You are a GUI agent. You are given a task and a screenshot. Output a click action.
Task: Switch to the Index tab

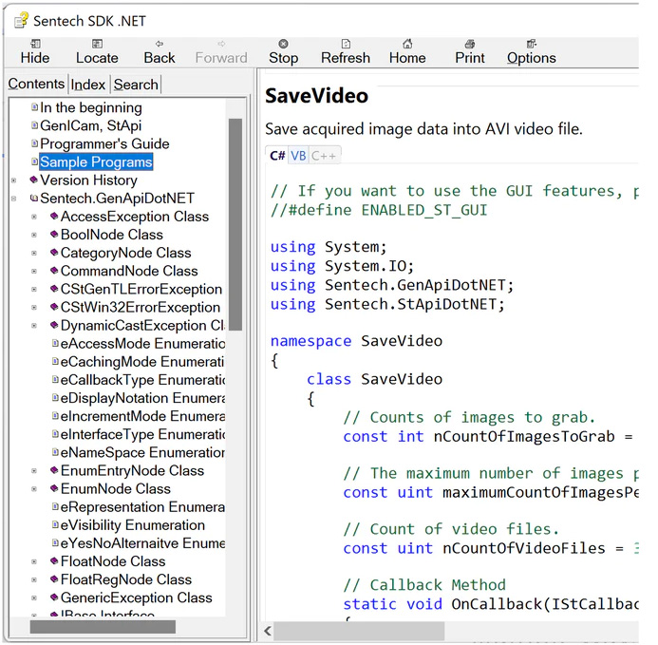[x=88, y=85]
